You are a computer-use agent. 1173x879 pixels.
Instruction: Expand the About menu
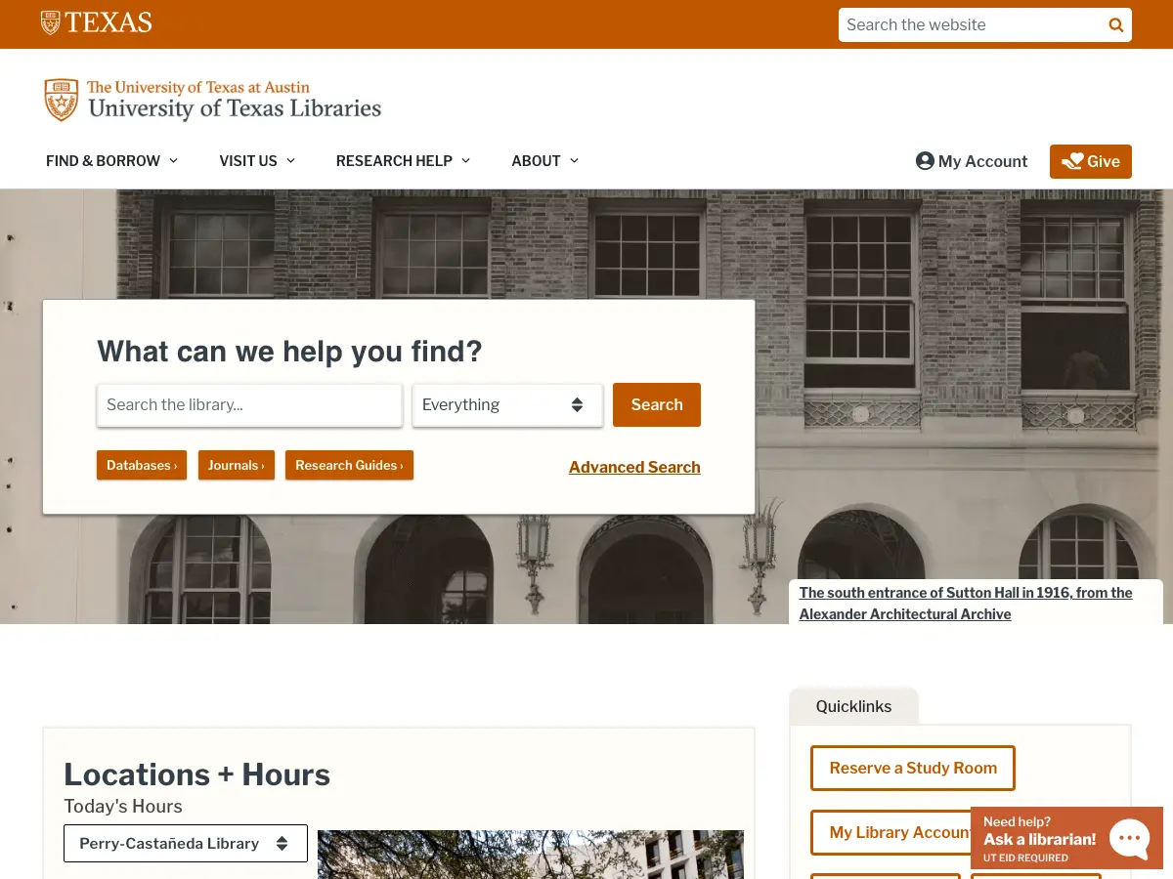[545, 161]
